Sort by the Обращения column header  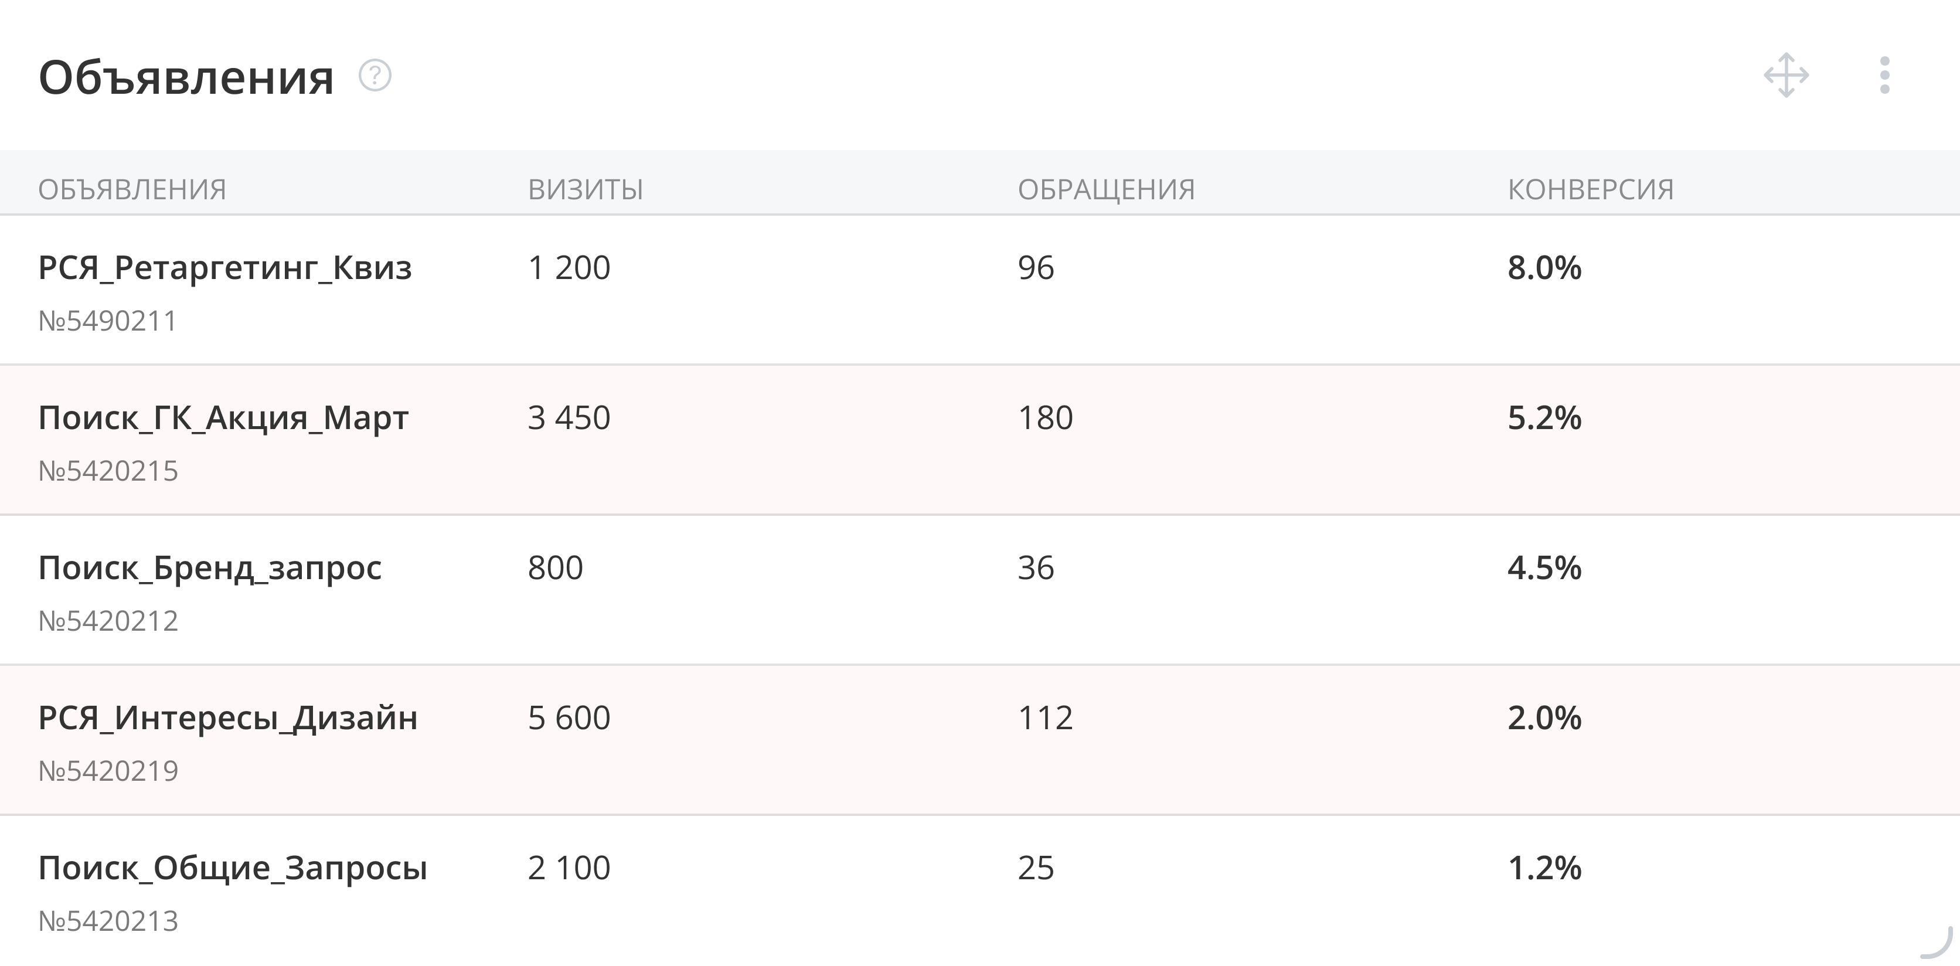[x=1105, y=189]
